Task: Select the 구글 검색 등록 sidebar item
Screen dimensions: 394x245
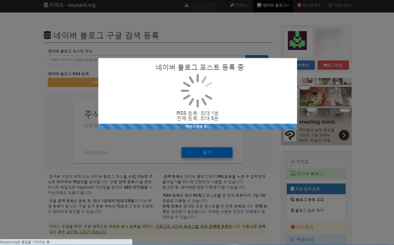Action: point(316,189)
